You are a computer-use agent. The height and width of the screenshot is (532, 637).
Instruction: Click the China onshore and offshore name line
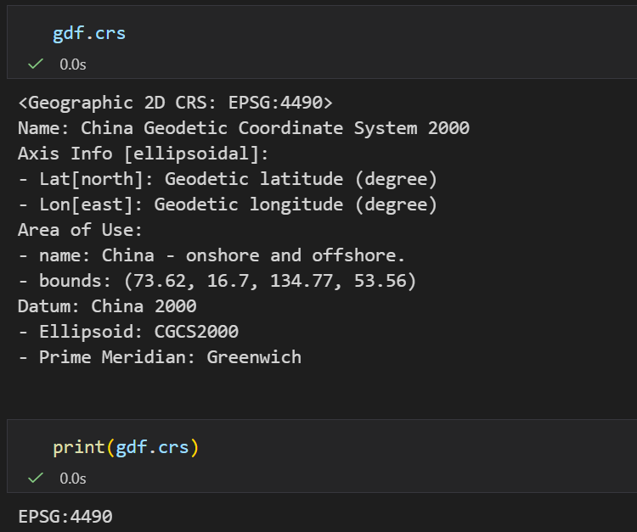[211, 255]
